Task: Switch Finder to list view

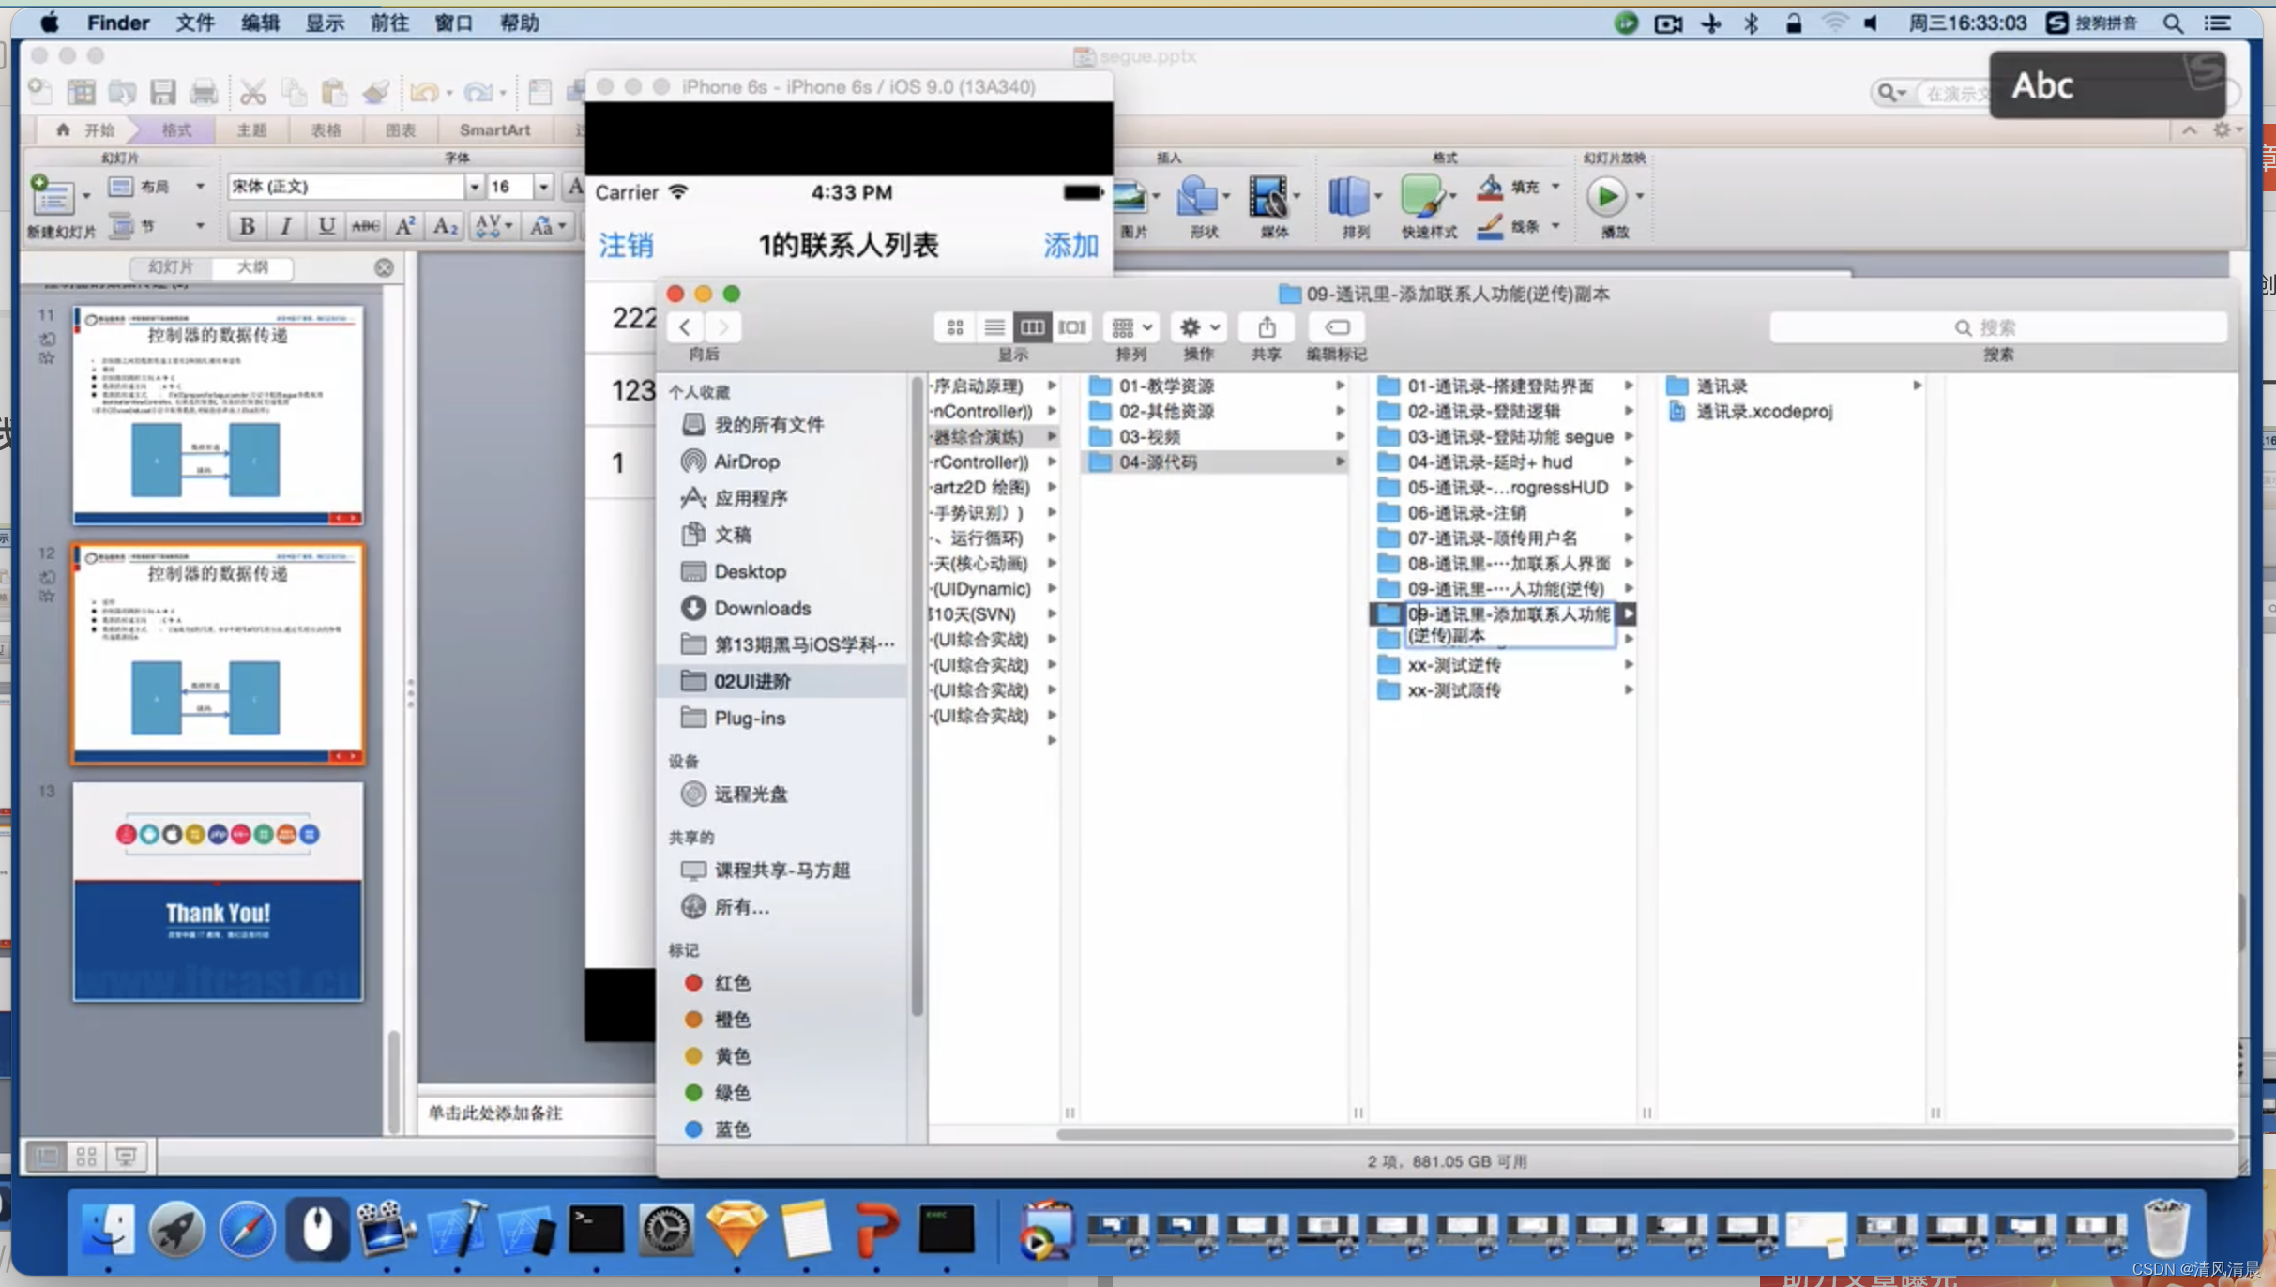Action: [994, 326]
